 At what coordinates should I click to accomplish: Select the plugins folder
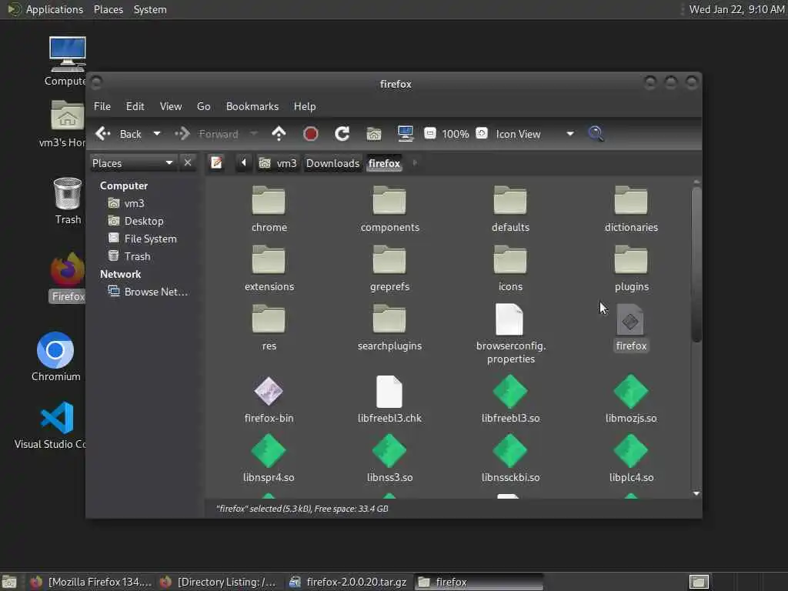(x=631, y=269)
